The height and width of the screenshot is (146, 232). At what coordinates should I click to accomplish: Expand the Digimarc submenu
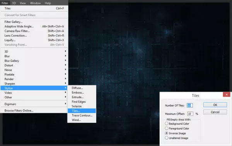(34, 104)
